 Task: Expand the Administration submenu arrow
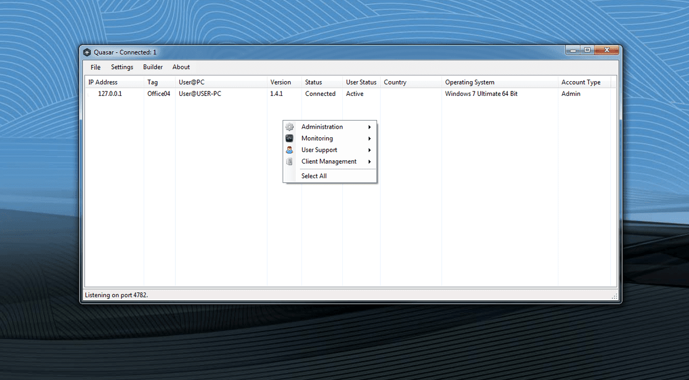click(369, 127)
